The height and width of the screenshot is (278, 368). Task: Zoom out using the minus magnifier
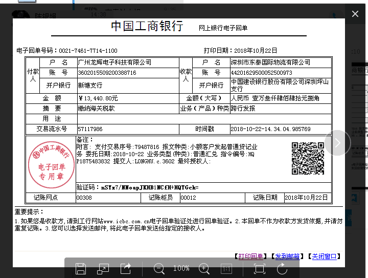tap(159, 269)
